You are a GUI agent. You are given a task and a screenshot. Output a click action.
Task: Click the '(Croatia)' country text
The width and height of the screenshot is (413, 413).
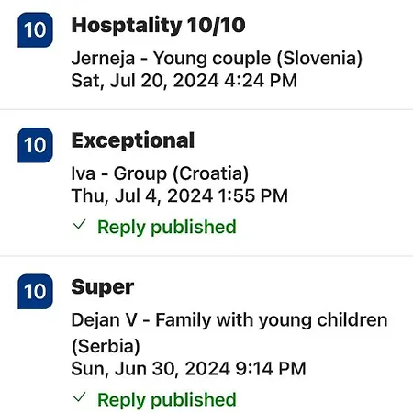click(210, 173)
